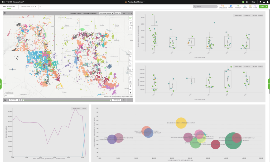Open the Intelligence panel
The height and width of the screenshot is (162, 270).
pyautogui.click(x=223, y=6)
